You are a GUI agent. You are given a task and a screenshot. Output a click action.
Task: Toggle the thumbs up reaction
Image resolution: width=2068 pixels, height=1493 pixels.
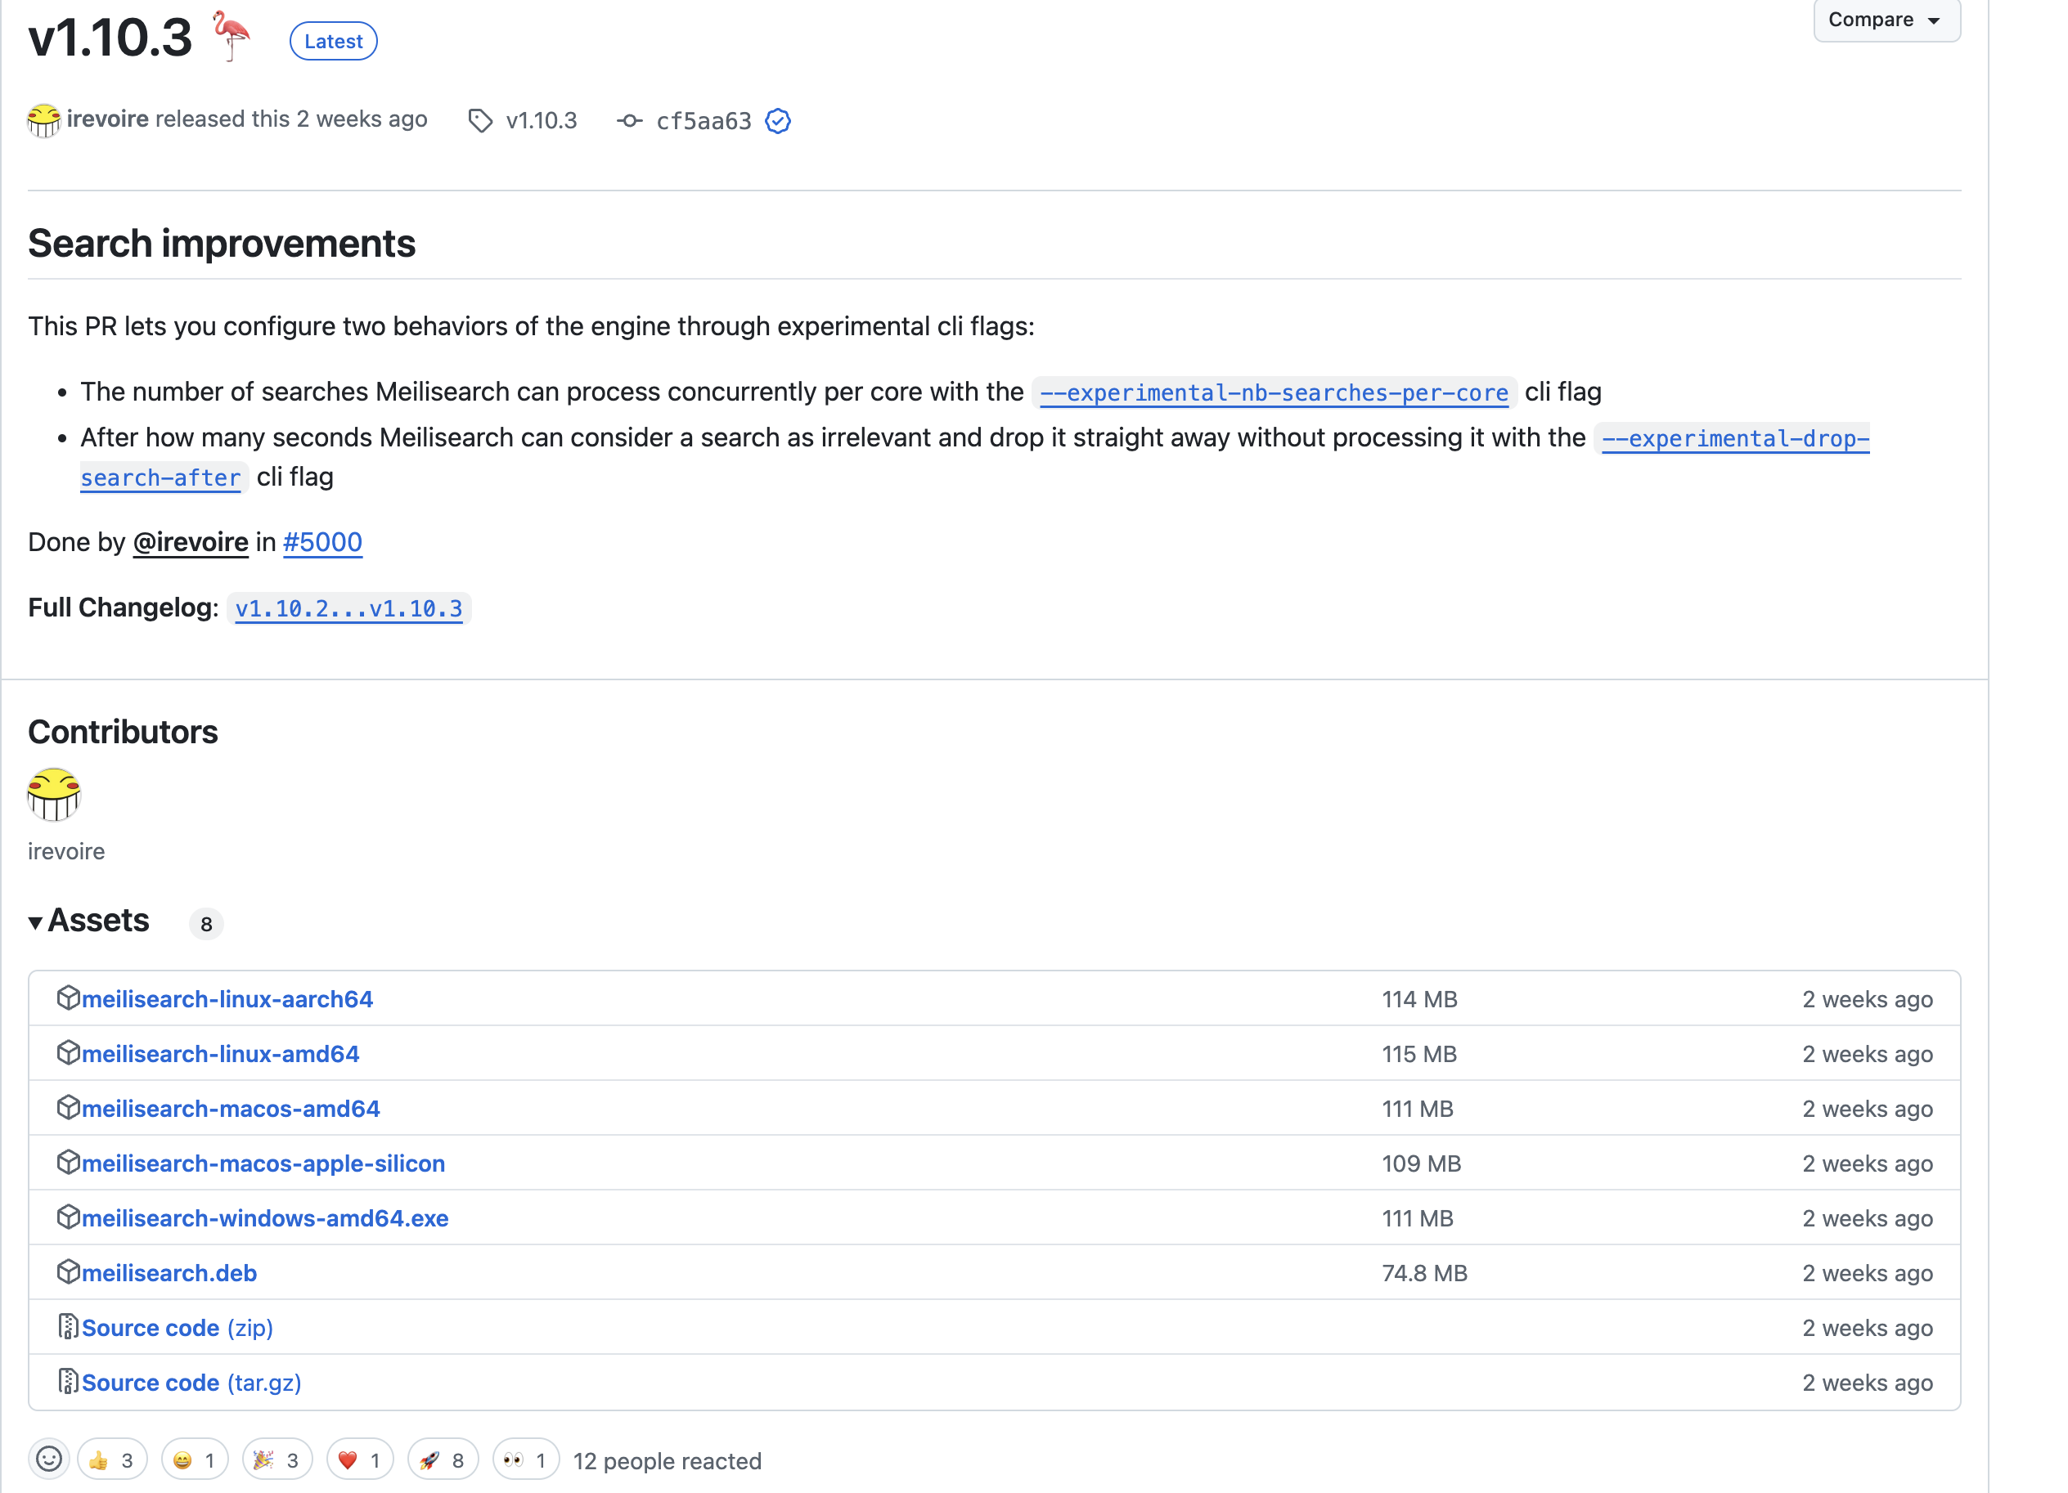click(x=112, y=1460)
